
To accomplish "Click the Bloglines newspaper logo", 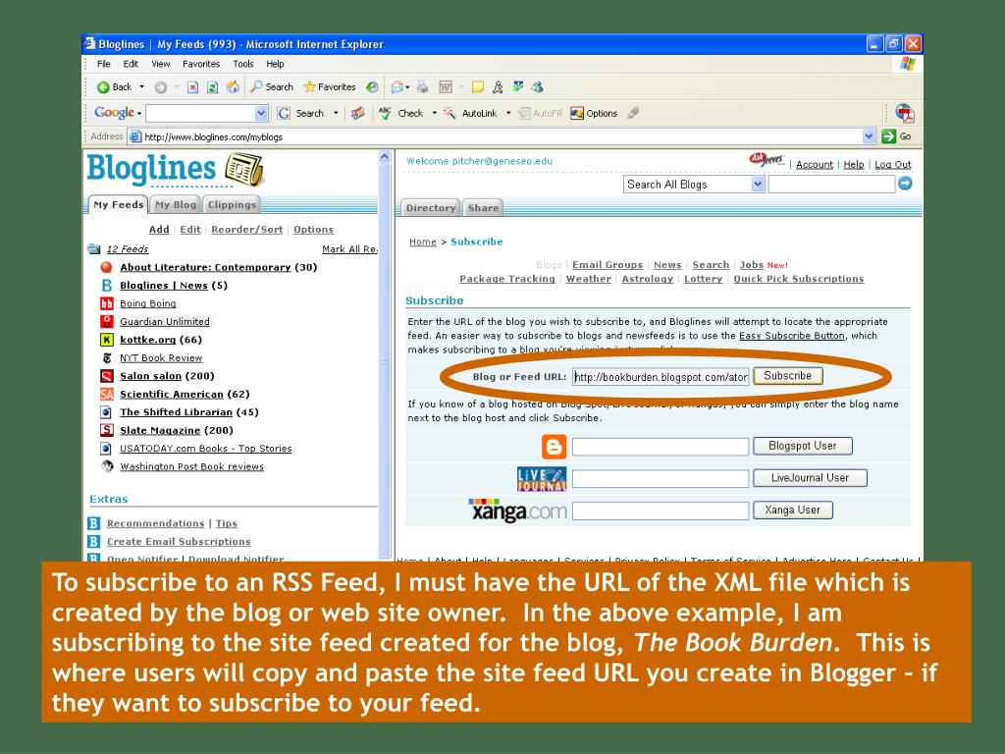I will [244, 170].
